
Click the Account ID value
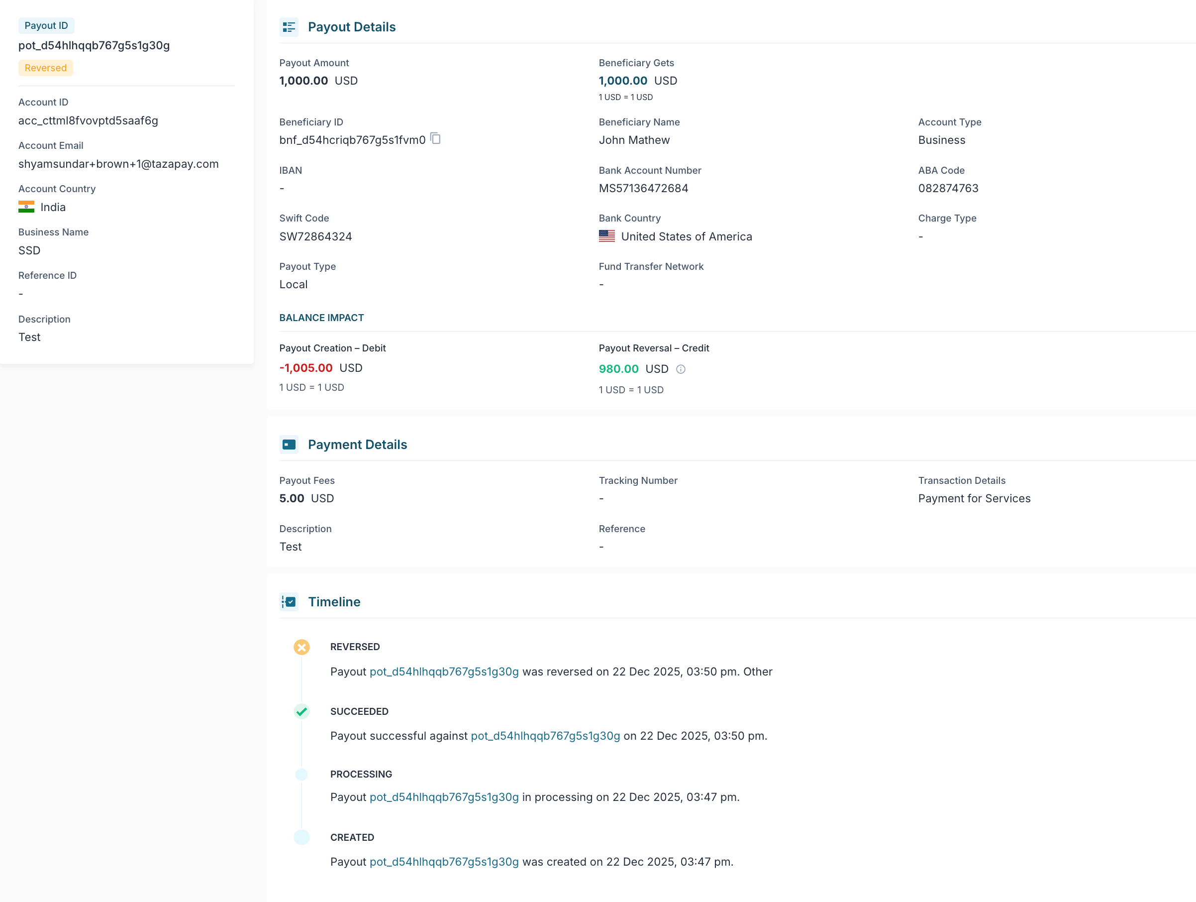88,120
